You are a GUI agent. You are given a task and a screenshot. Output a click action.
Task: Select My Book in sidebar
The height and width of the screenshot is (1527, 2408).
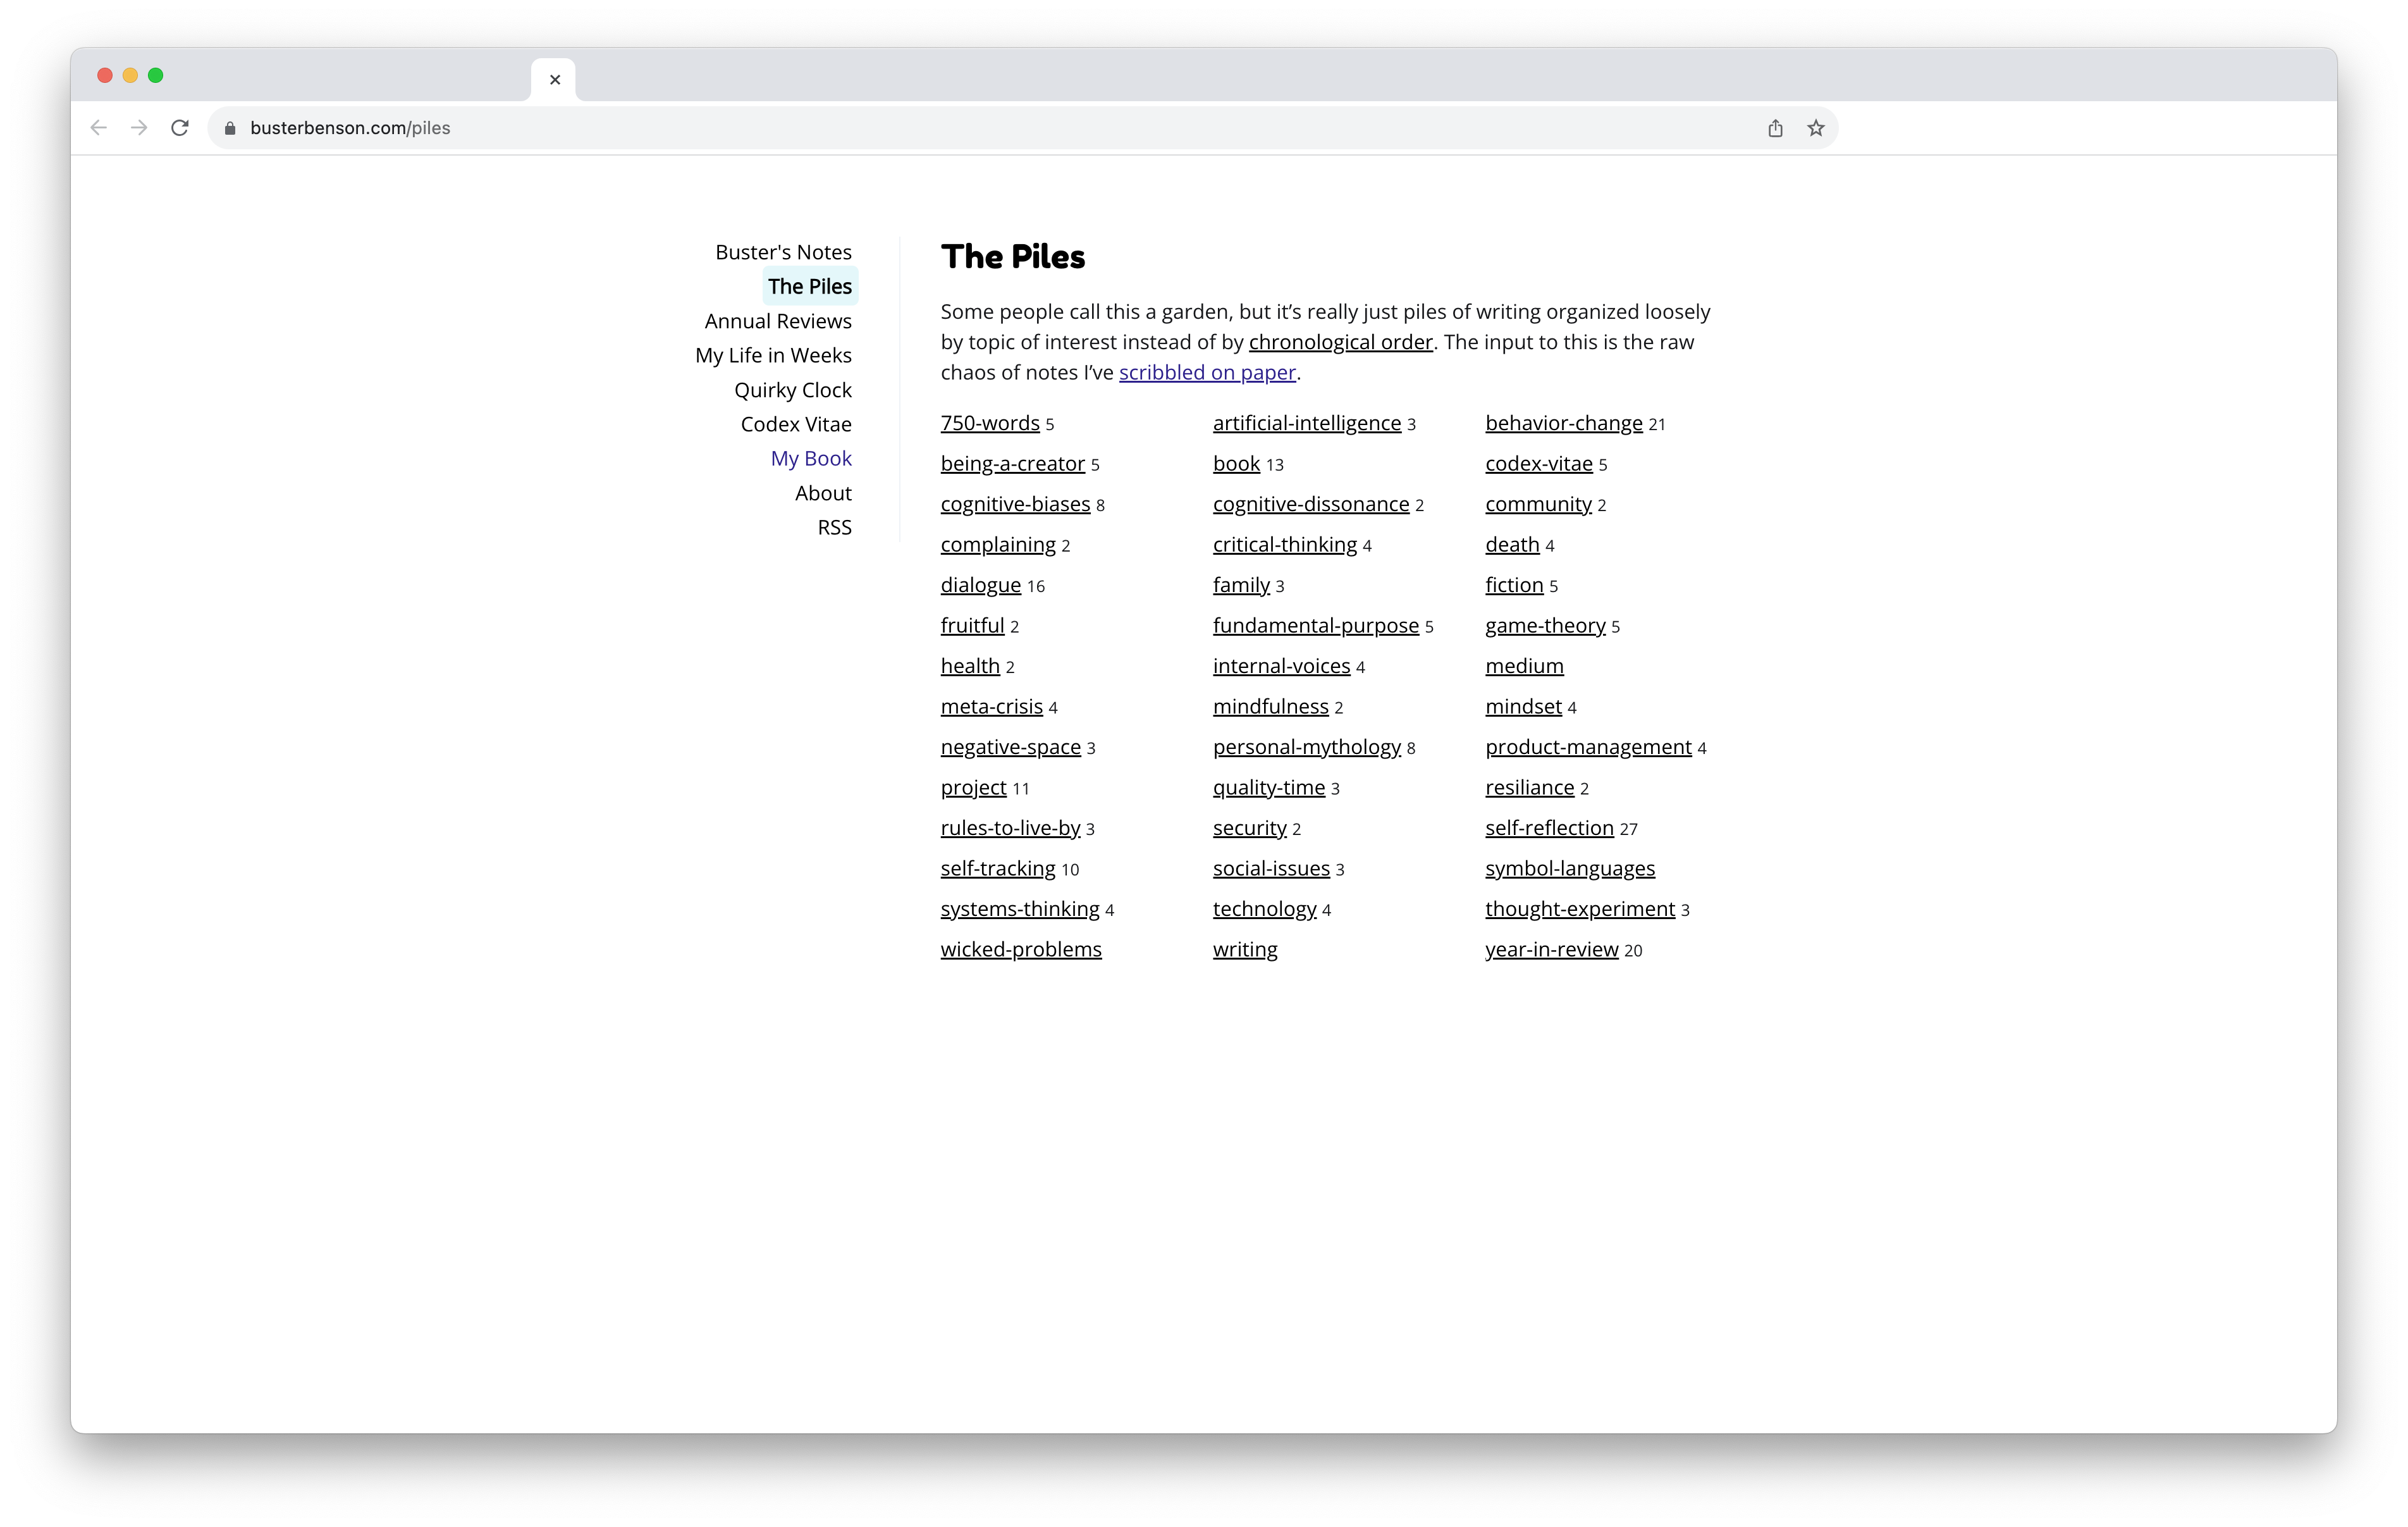coord(810,459)
